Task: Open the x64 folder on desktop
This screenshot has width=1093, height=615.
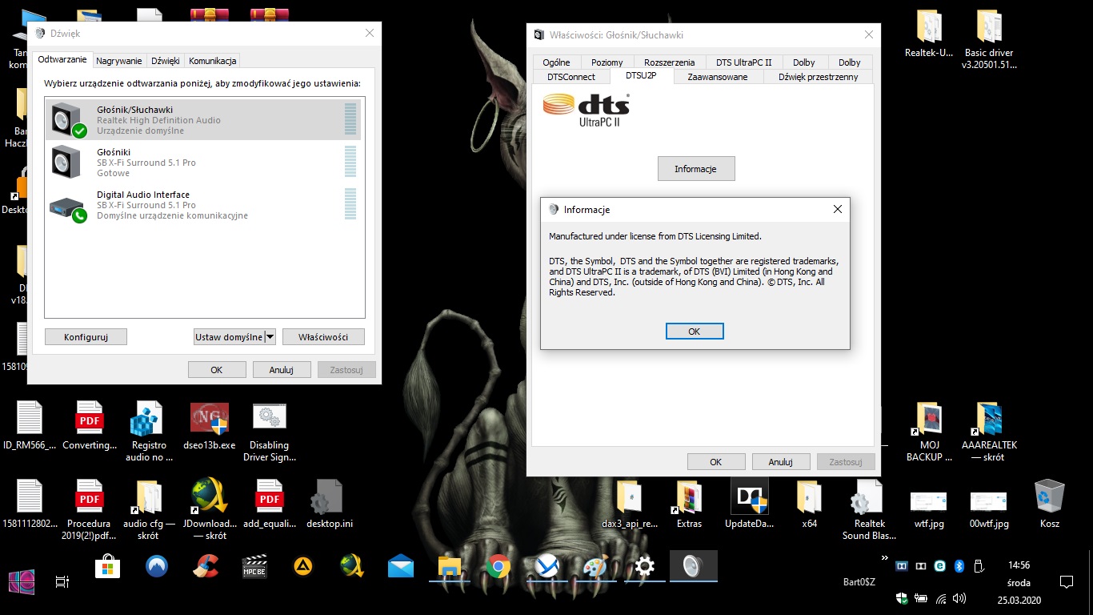Action: click(x=809, y=503)
